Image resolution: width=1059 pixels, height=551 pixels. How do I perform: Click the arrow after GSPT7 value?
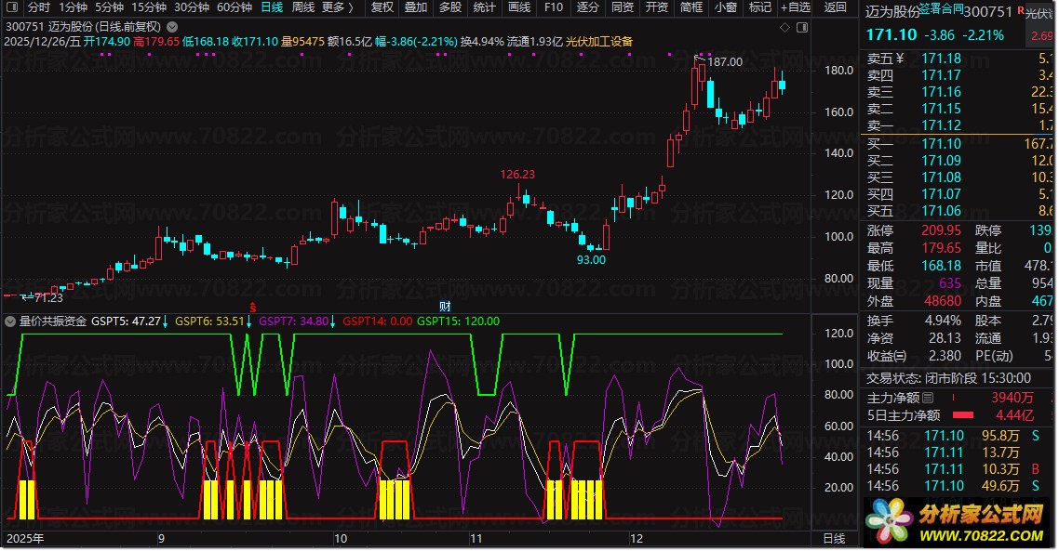(332, 321)
